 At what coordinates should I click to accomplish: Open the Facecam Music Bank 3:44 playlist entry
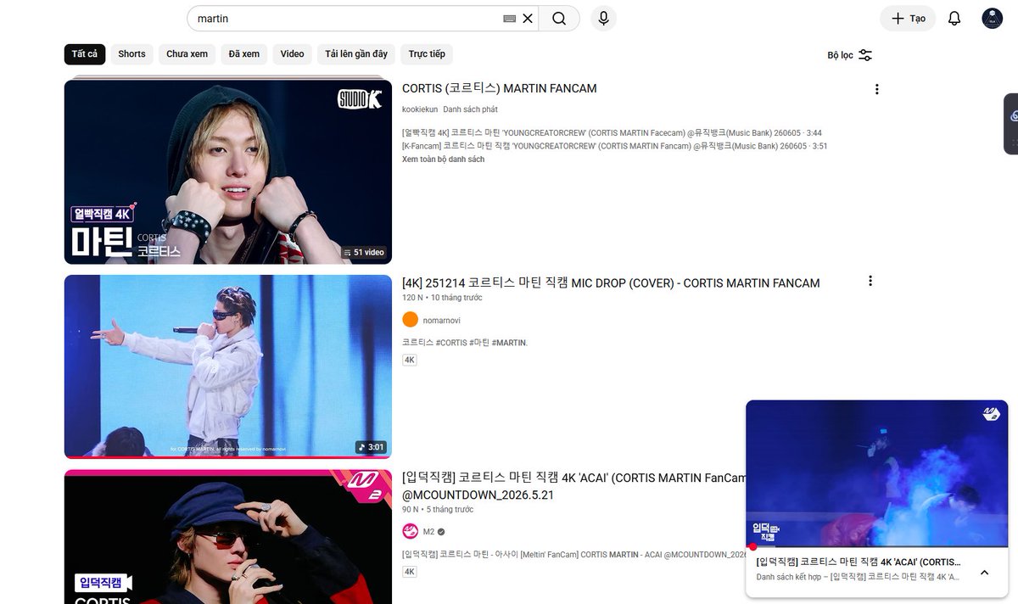tap(612, 133)
